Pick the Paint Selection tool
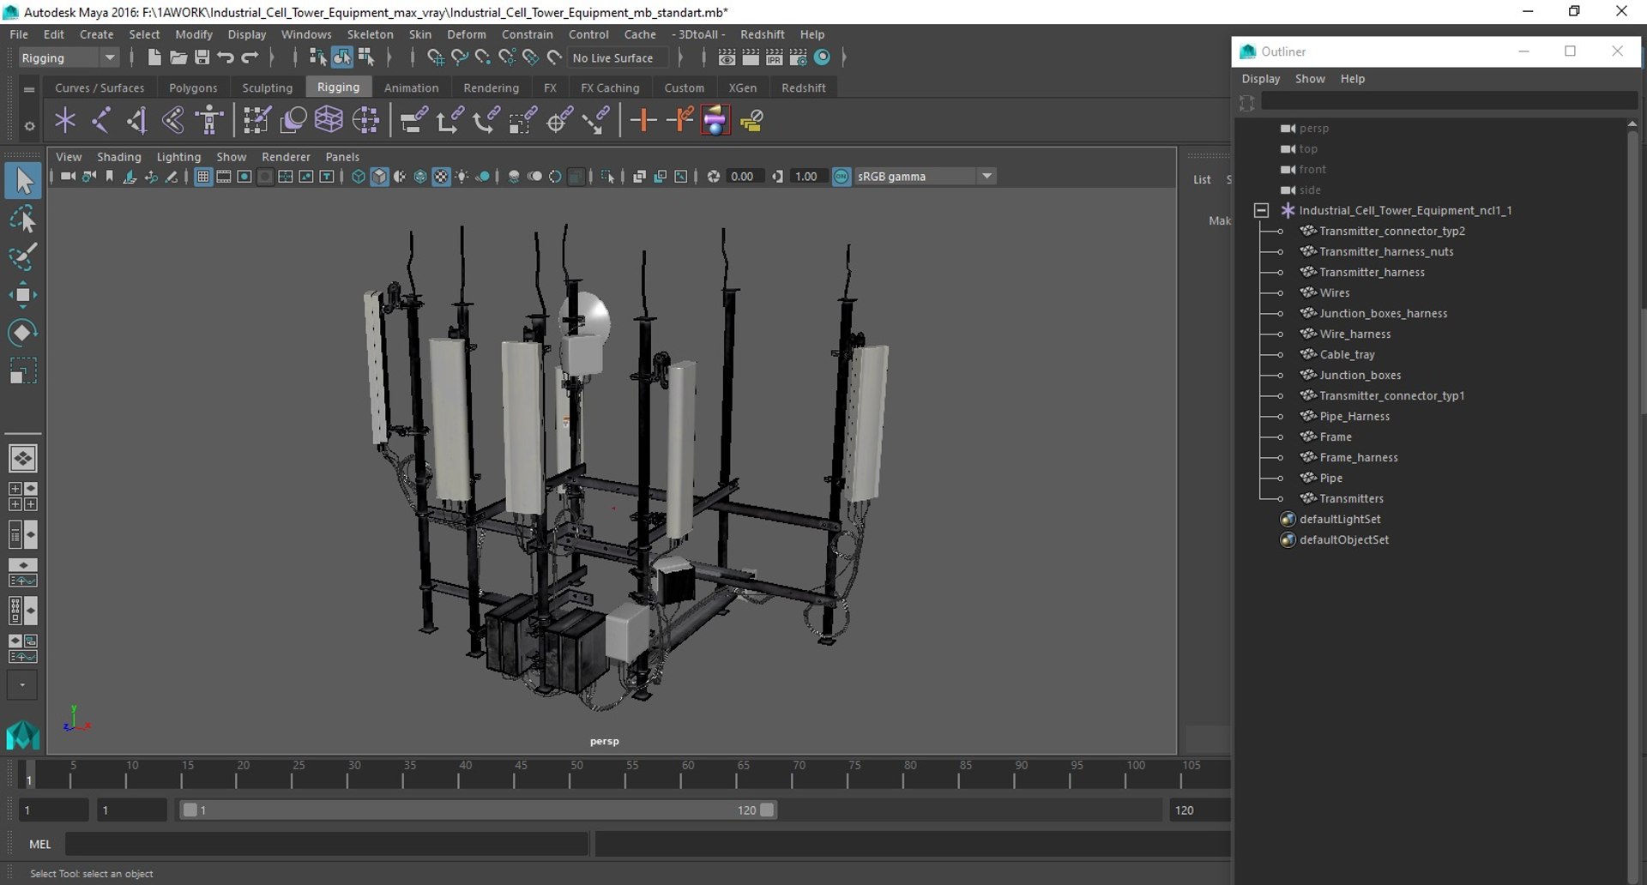 23,256
